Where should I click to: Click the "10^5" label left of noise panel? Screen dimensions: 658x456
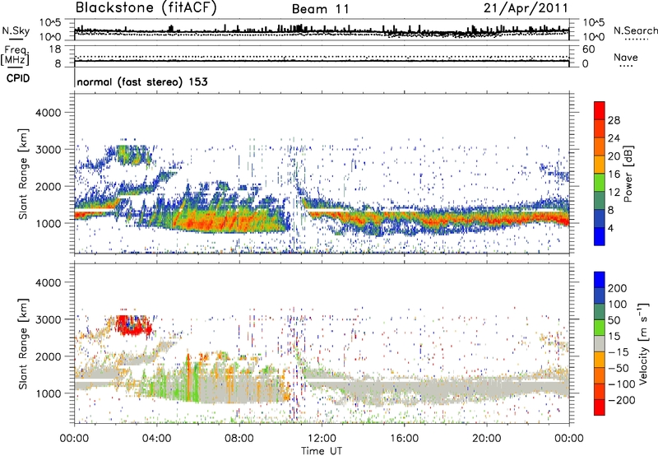[50, 23]
